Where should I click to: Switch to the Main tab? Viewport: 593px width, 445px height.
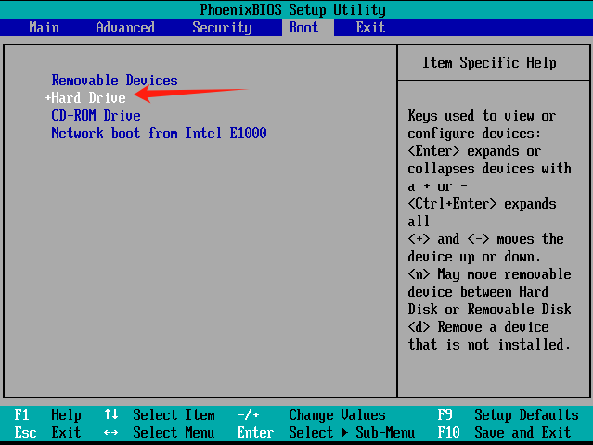(44, 27)
